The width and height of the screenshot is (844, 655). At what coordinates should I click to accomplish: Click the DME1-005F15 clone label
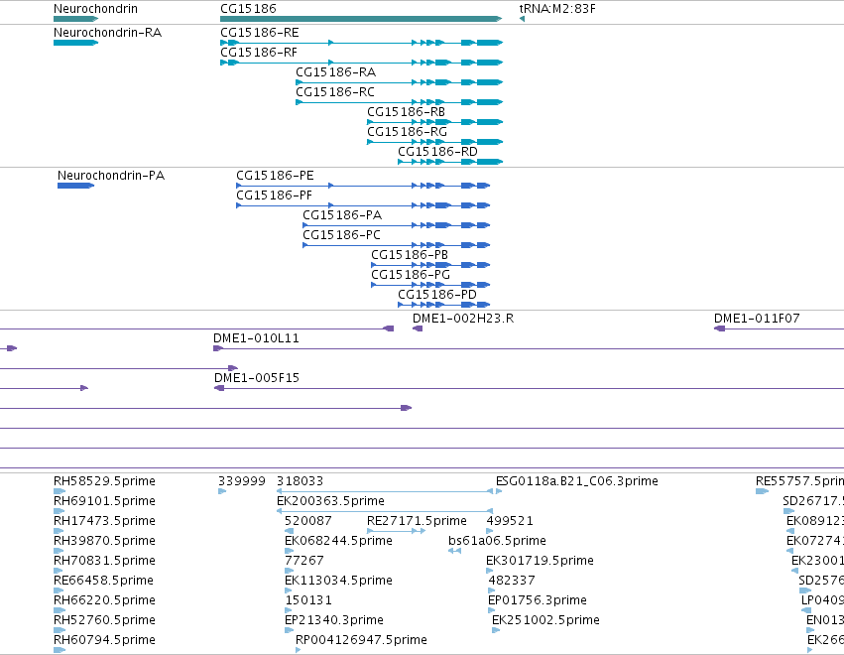coord(256,378)
